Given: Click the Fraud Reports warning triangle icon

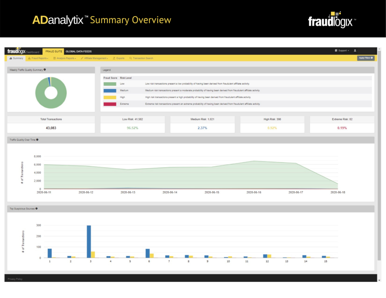Looking at the screenshot, I should (x=29, y=58).
